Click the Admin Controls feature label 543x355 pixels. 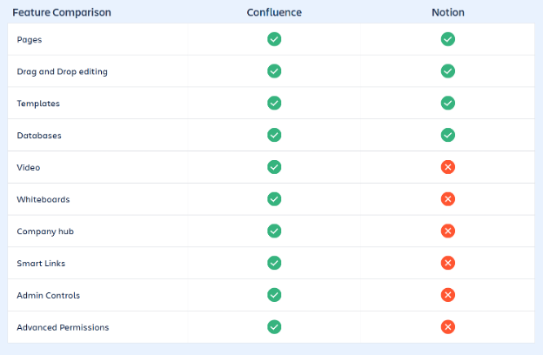[x=48, y=296]
